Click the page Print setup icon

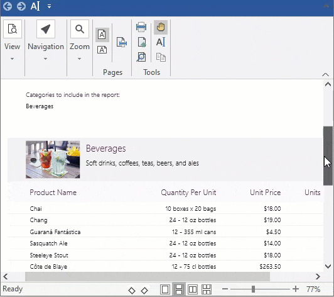point(122,42)
